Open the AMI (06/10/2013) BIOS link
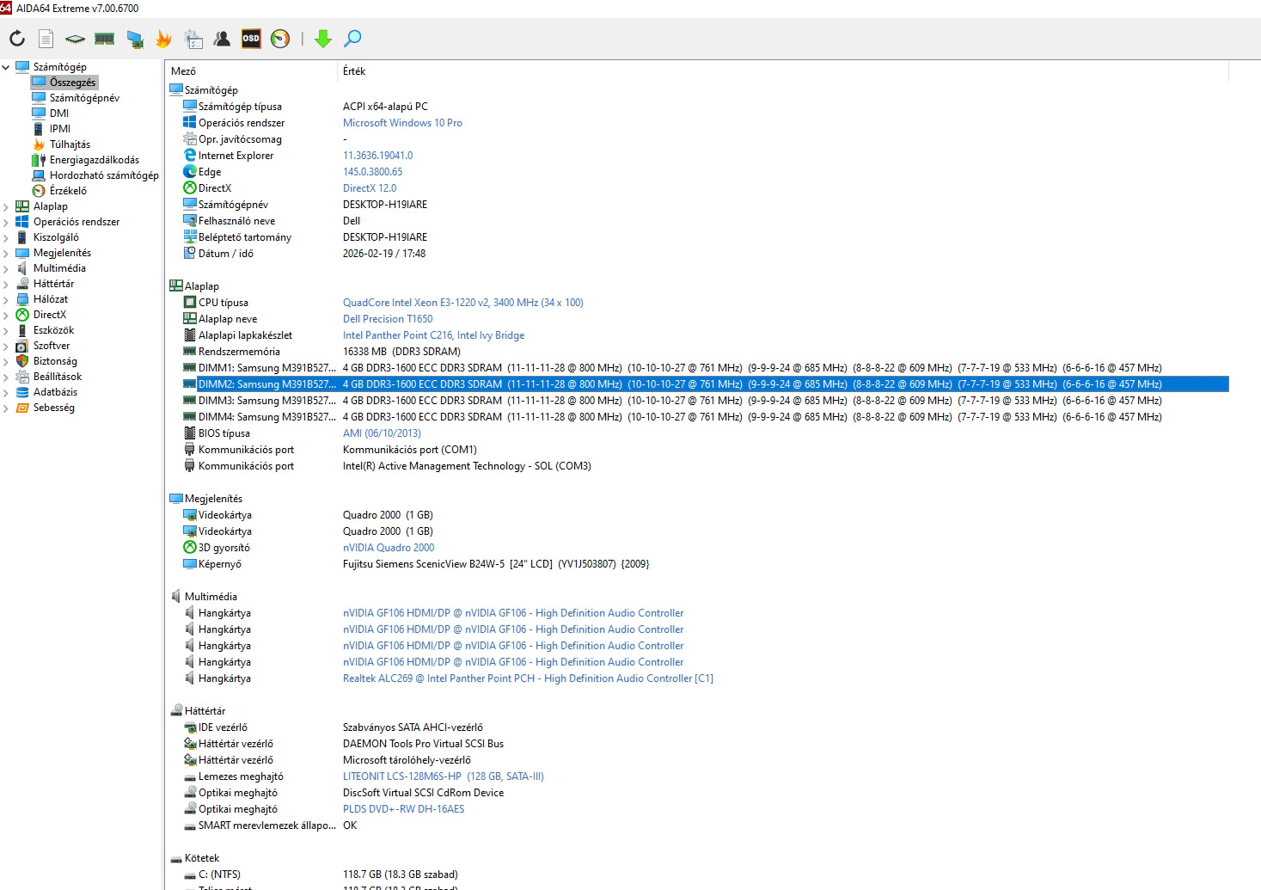The width and height of the screenshot is (1261, 890). (382, 433)
